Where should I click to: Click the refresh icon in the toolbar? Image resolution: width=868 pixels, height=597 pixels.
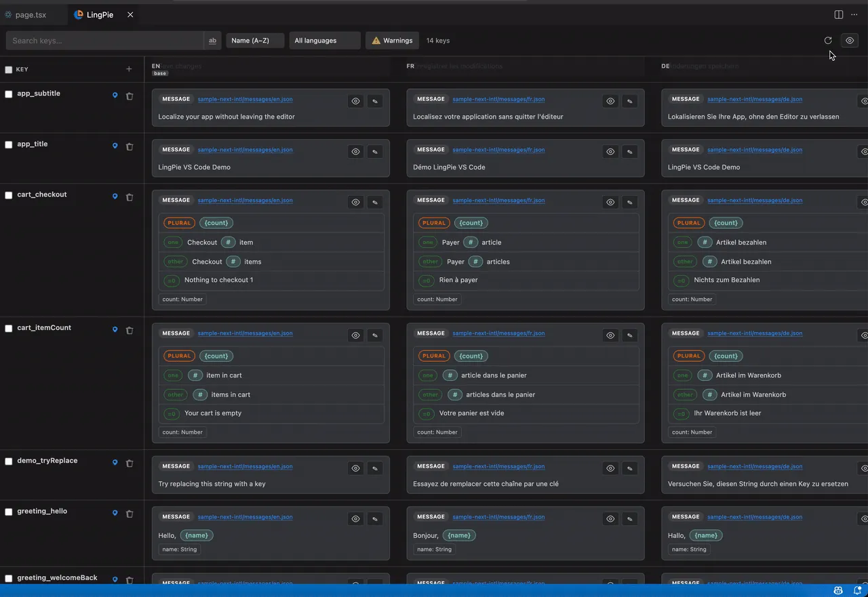[828, 41]
